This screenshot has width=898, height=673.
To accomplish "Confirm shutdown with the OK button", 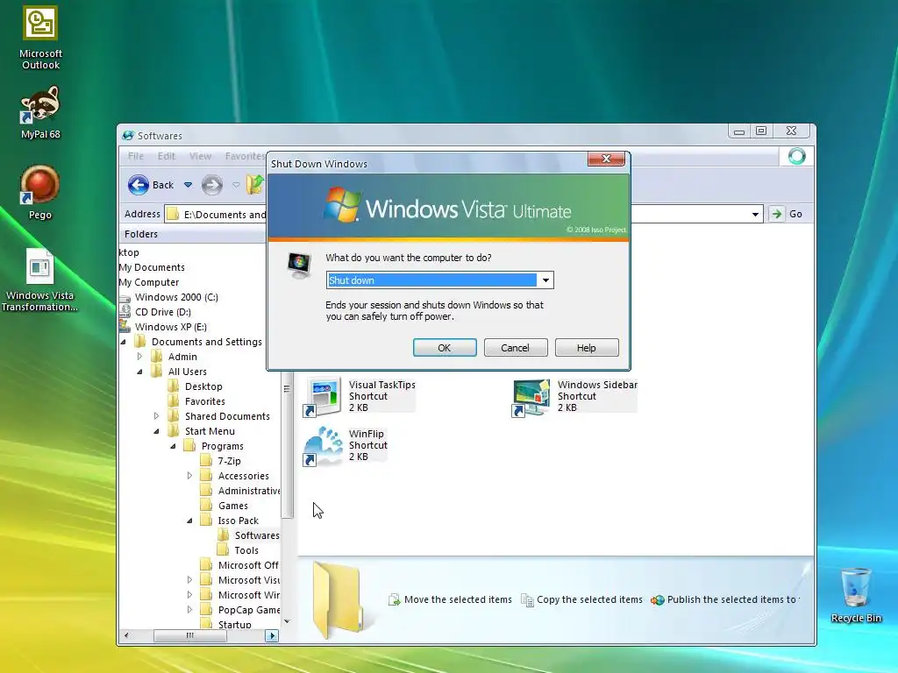I will (445, 347).
